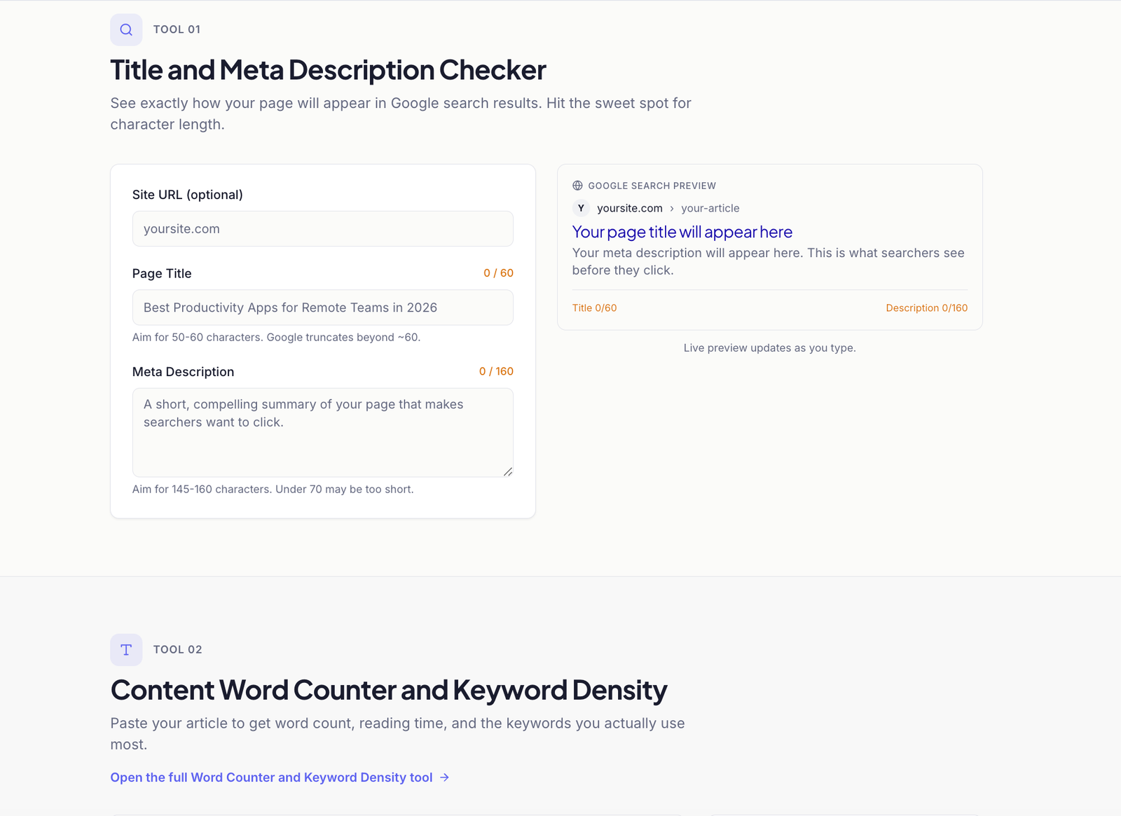Focus the Site URL input field
This screenshot has width=1121, height=816.
(x=322, y=229)
